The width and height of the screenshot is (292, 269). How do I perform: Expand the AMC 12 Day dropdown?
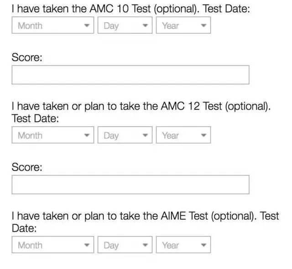125,135
